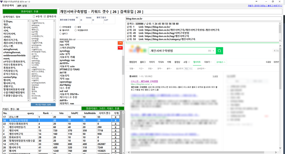Select the 독점웹사이트 radio option

coord(76,30)
